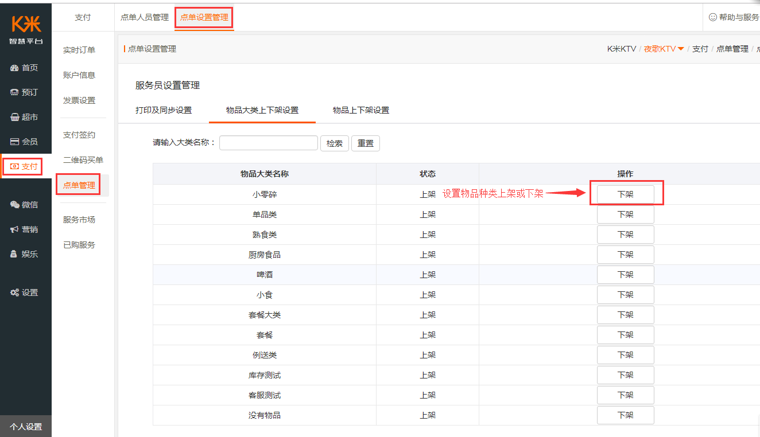This screenshot has width=760, height=437.
Task: Click the 营销 megaphone icon in sidebar
Action: click(15, 229)
